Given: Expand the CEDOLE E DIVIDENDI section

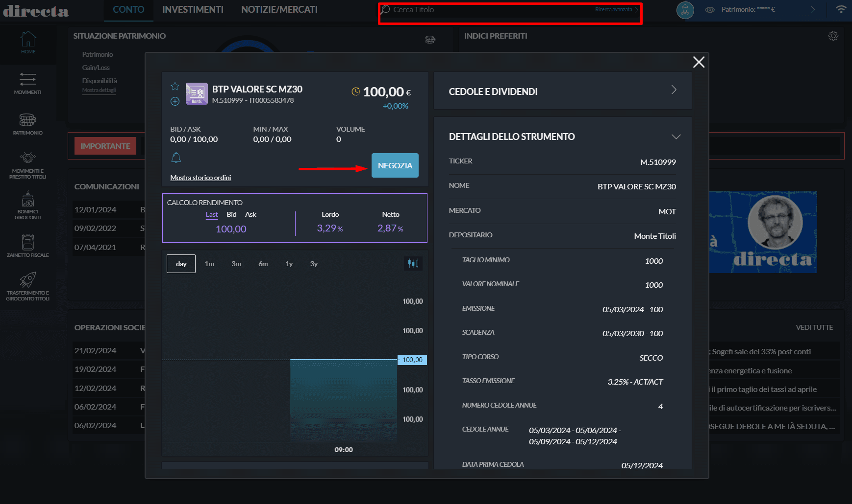Looking at the screenshot, I should pos(674,91).
